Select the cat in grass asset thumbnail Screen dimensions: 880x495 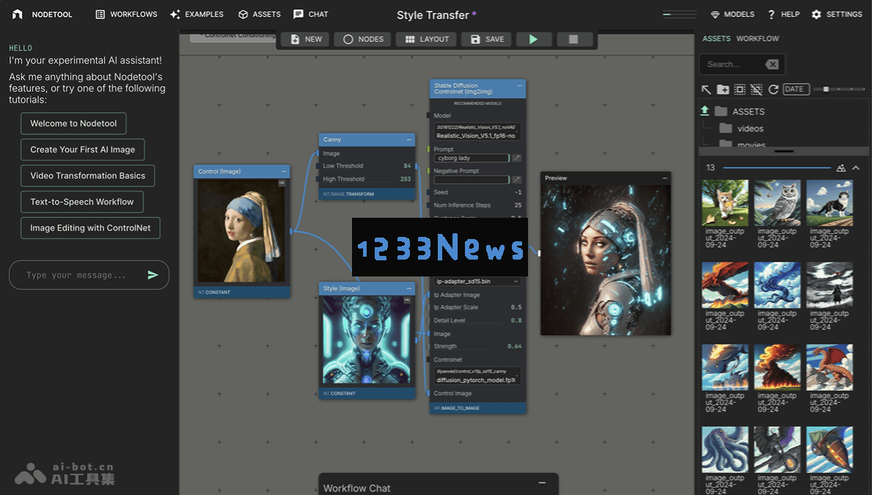click(x=725, y=203)
